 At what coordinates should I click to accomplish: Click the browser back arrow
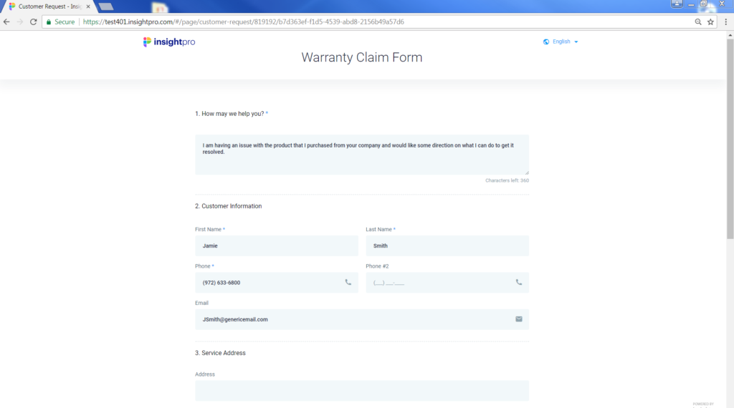click(6, 22)
